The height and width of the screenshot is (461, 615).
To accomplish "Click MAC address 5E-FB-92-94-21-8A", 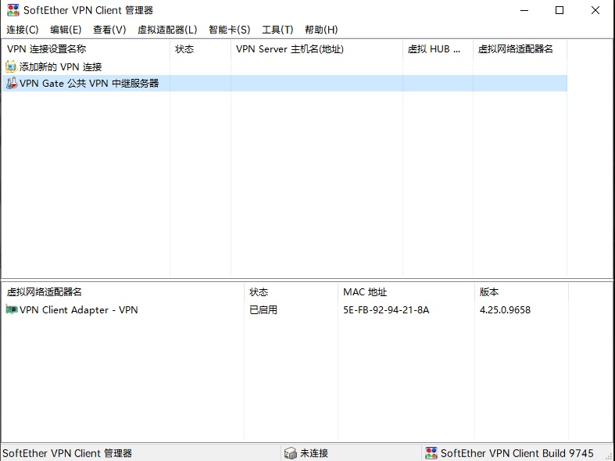I will [x=386, y=309].
